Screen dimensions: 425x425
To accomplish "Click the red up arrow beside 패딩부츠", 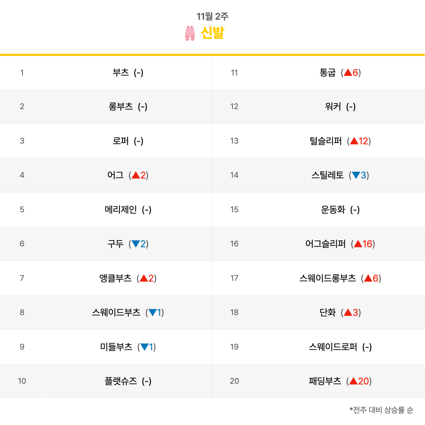I will [353, 381].
